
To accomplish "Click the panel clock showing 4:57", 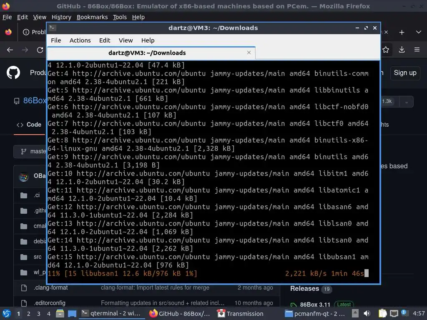I will point(419,313).
